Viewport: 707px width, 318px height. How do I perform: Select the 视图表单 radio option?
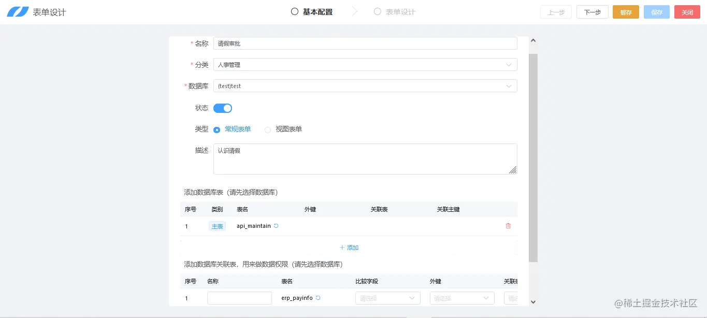[x=267, y=129]
